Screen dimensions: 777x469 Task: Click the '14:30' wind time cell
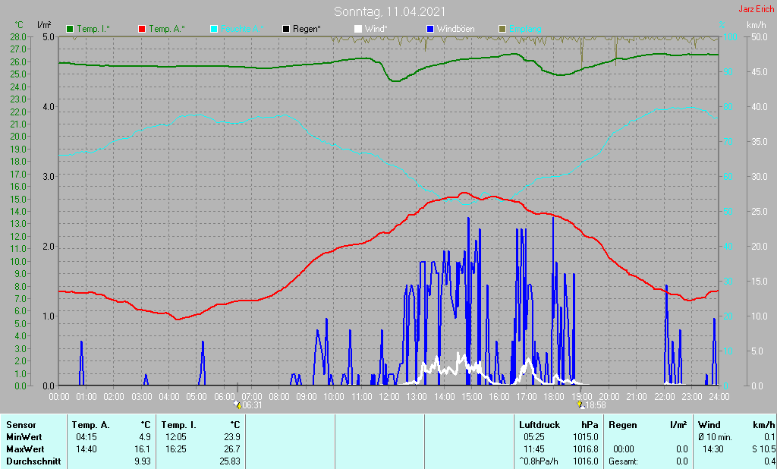(713, 449)
